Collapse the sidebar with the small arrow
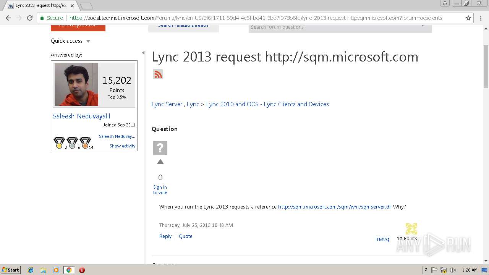This screenshot has width=489, height=275. pos(143,53)
